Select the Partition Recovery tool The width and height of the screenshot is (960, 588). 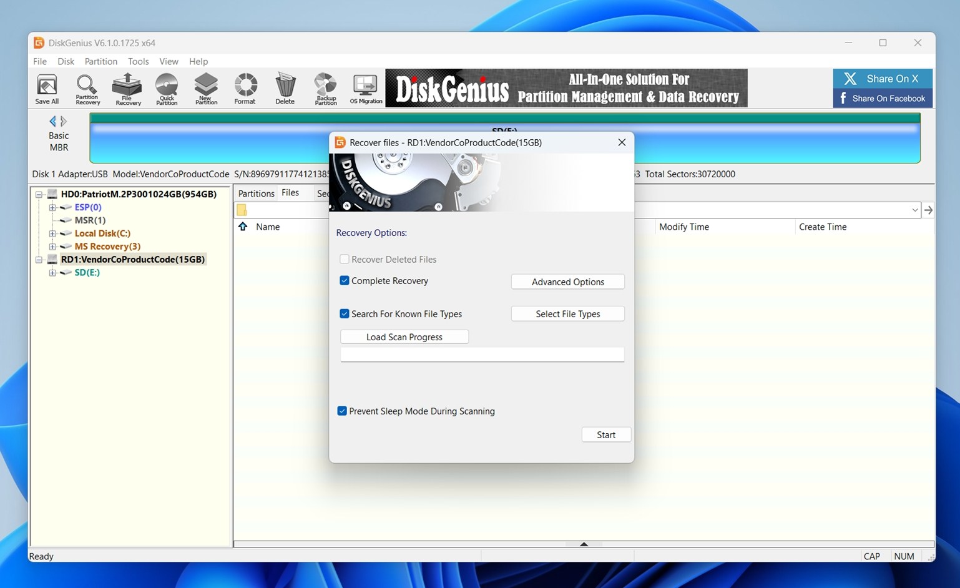point(87,88)
